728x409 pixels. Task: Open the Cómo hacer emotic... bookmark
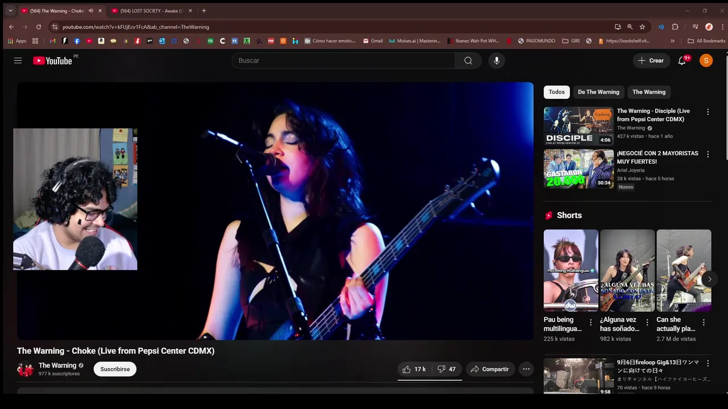click(330, 41)
